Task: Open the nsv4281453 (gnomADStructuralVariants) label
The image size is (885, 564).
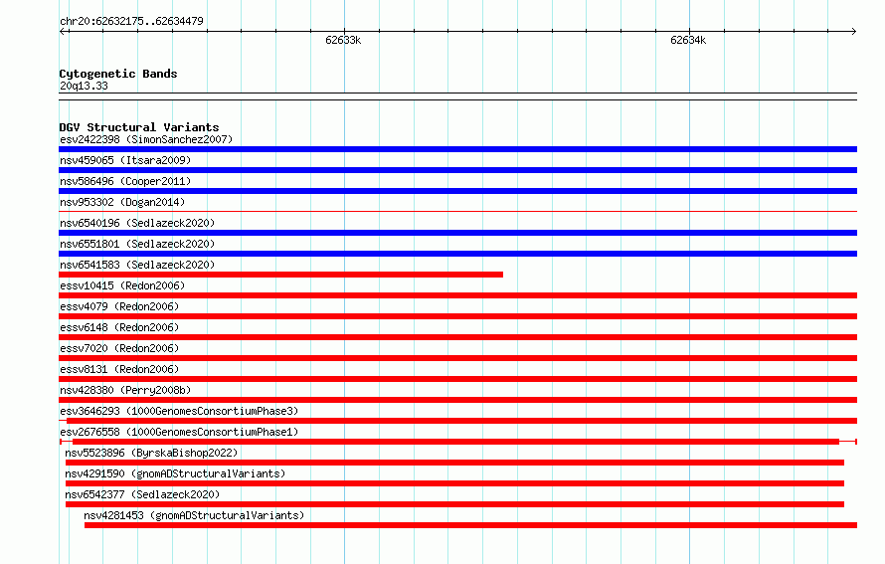Action: (194, 515)
